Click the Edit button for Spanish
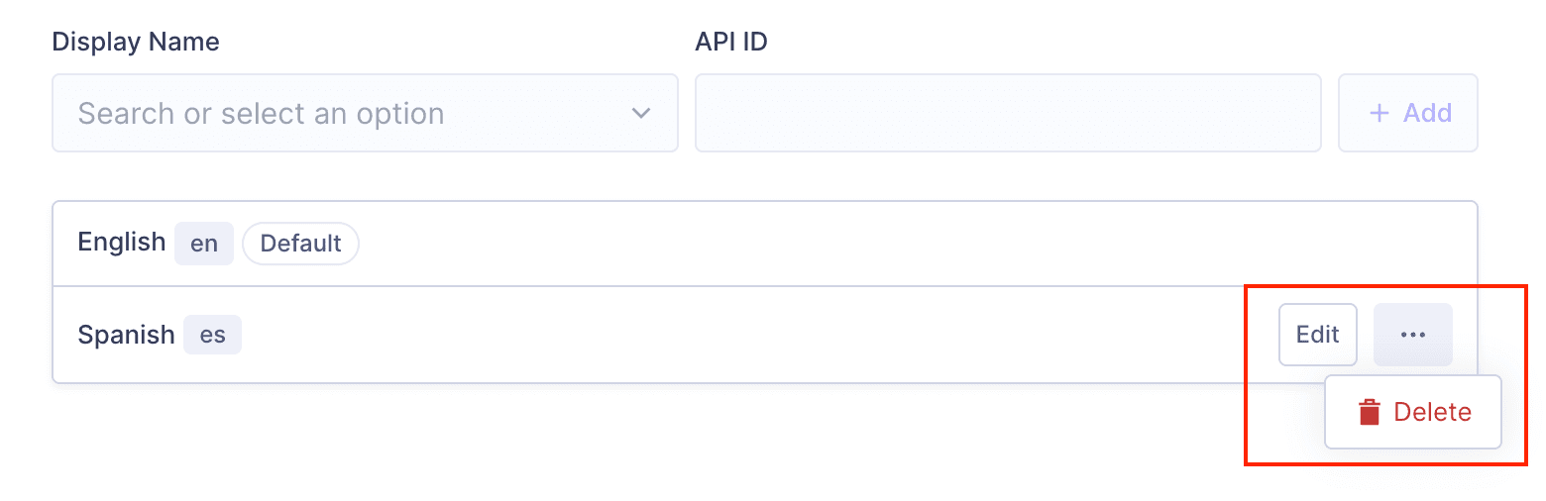Viewport: 1546px width, 501px height. (1318, 335)
